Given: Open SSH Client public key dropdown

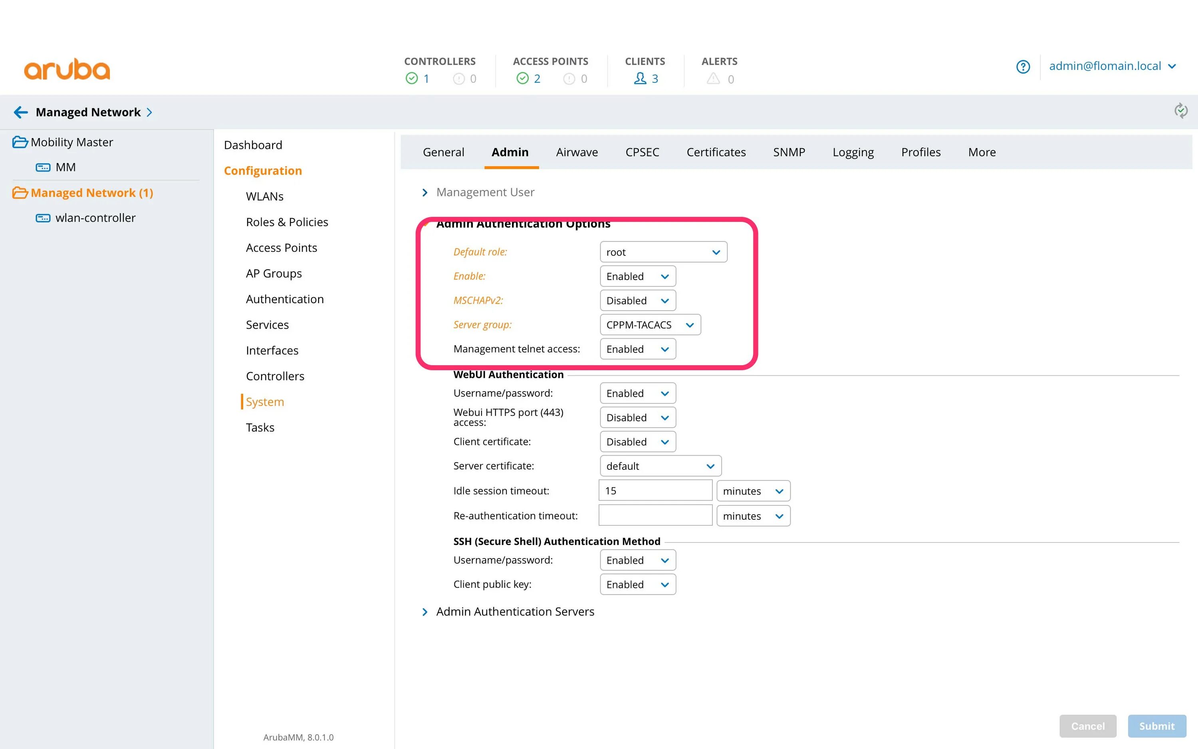Looking at the screenshot, I should point(638,584).
